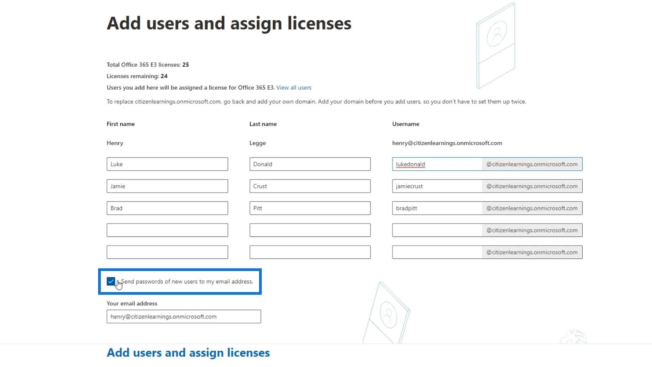Click the last name field containing Donald

coord(310,164)
